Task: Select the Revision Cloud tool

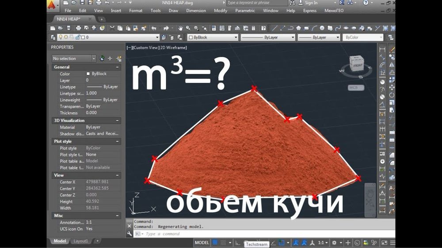Action: tap(330, 28)
